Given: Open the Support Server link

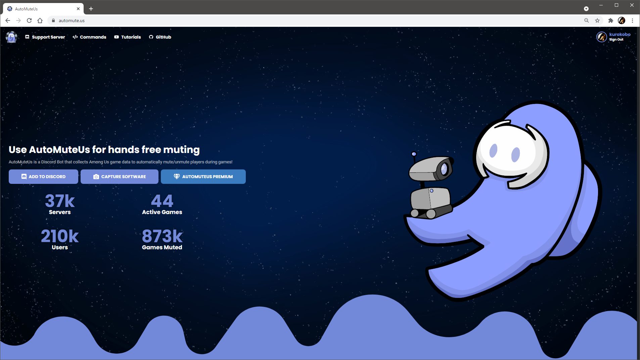Looking at the screenshot, I should pos(45,37).
